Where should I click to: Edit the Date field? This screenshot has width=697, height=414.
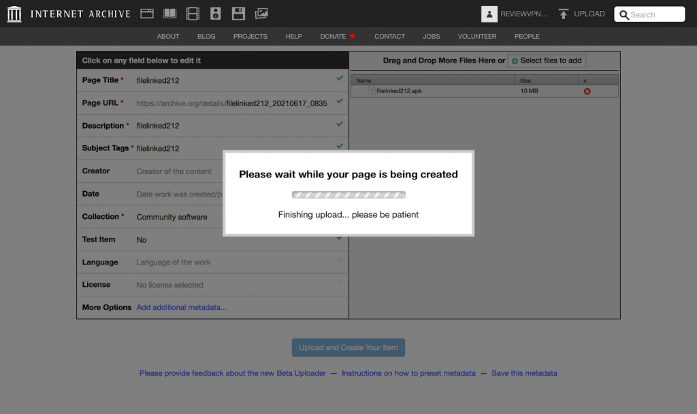[x=179, y=194]
